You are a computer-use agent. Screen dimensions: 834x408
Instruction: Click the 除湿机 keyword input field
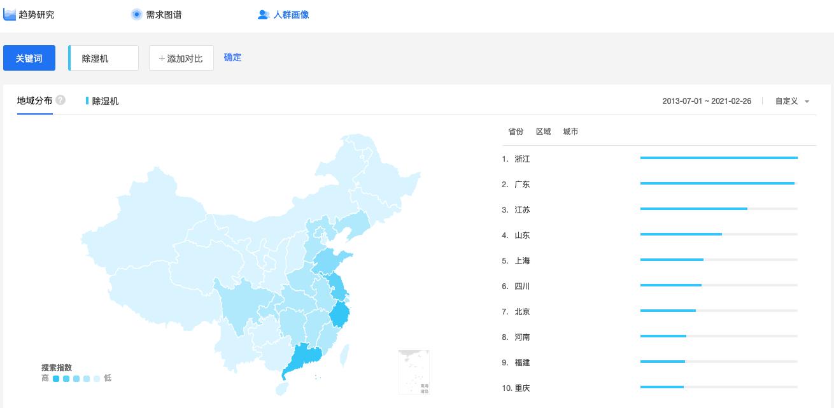(x=103, y=58)
